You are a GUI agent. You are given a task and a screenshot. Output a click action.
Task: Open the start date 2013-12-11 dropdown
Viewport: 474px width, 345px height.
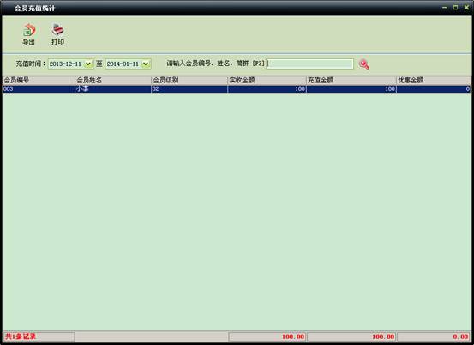88,64
